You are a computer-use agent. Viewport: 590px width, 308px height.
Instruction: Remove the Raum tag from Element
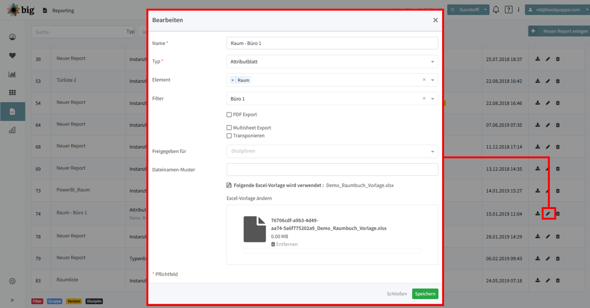(232, 80)
